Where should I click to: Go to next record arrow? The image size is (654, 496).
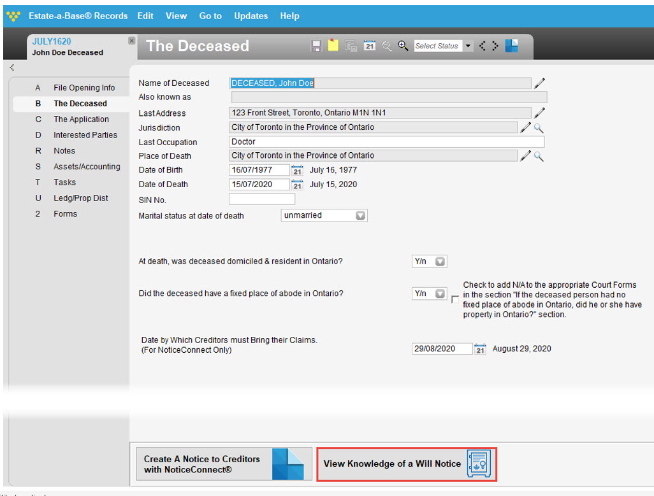(x=495, y=45)
